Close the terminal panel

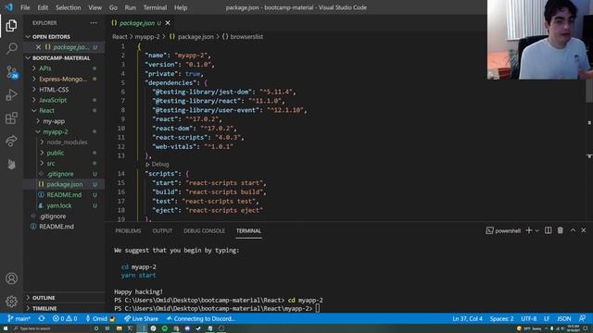(584, 230)
